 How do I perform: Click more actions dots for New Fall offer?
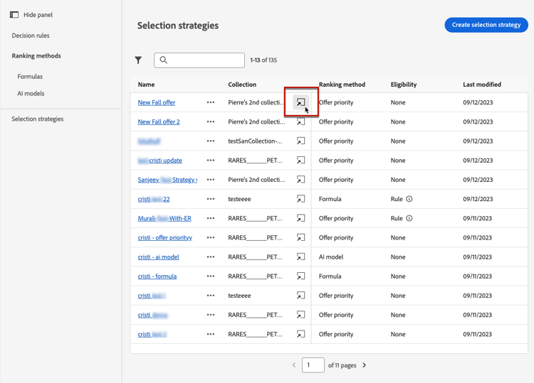[x=211, y=102]
